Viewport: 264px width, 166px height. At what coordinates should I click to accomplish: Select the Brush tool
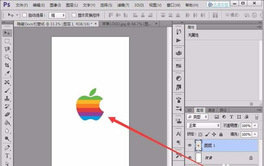(7, 90)
